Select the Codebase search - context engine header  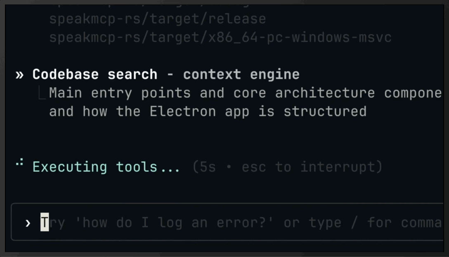click(x=165, y=74)
